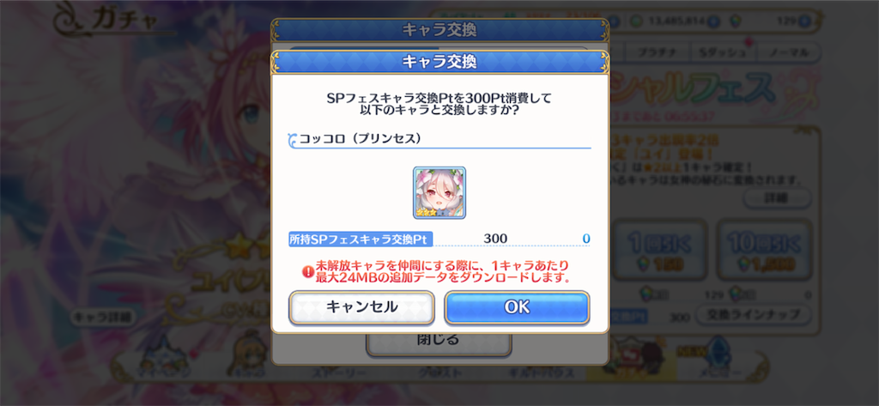Open gacha 詳細 details button
Screen dimensions: 879x406
tap(777, 197)
